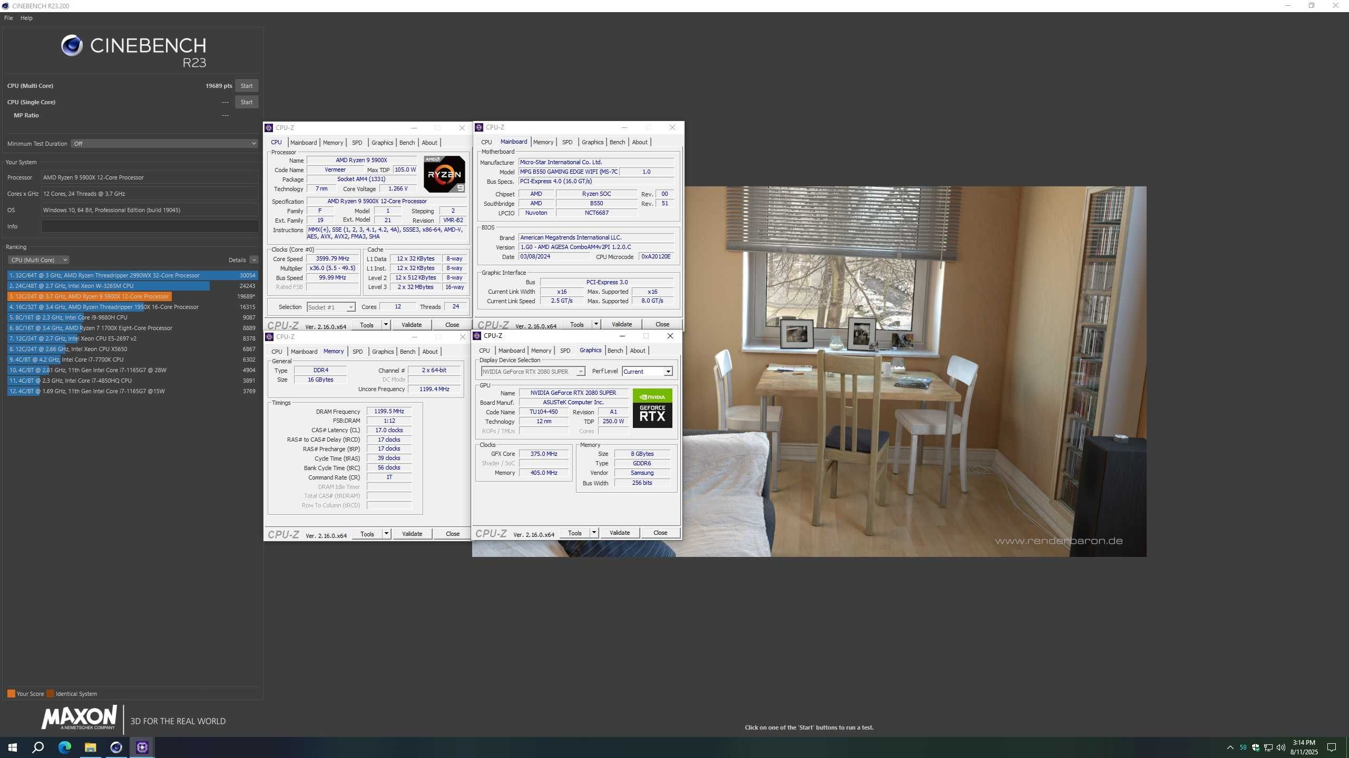Click the GPU Memory Size 8 GBytes value
This screenshot has width=1349, height=758.
point(642,454)
